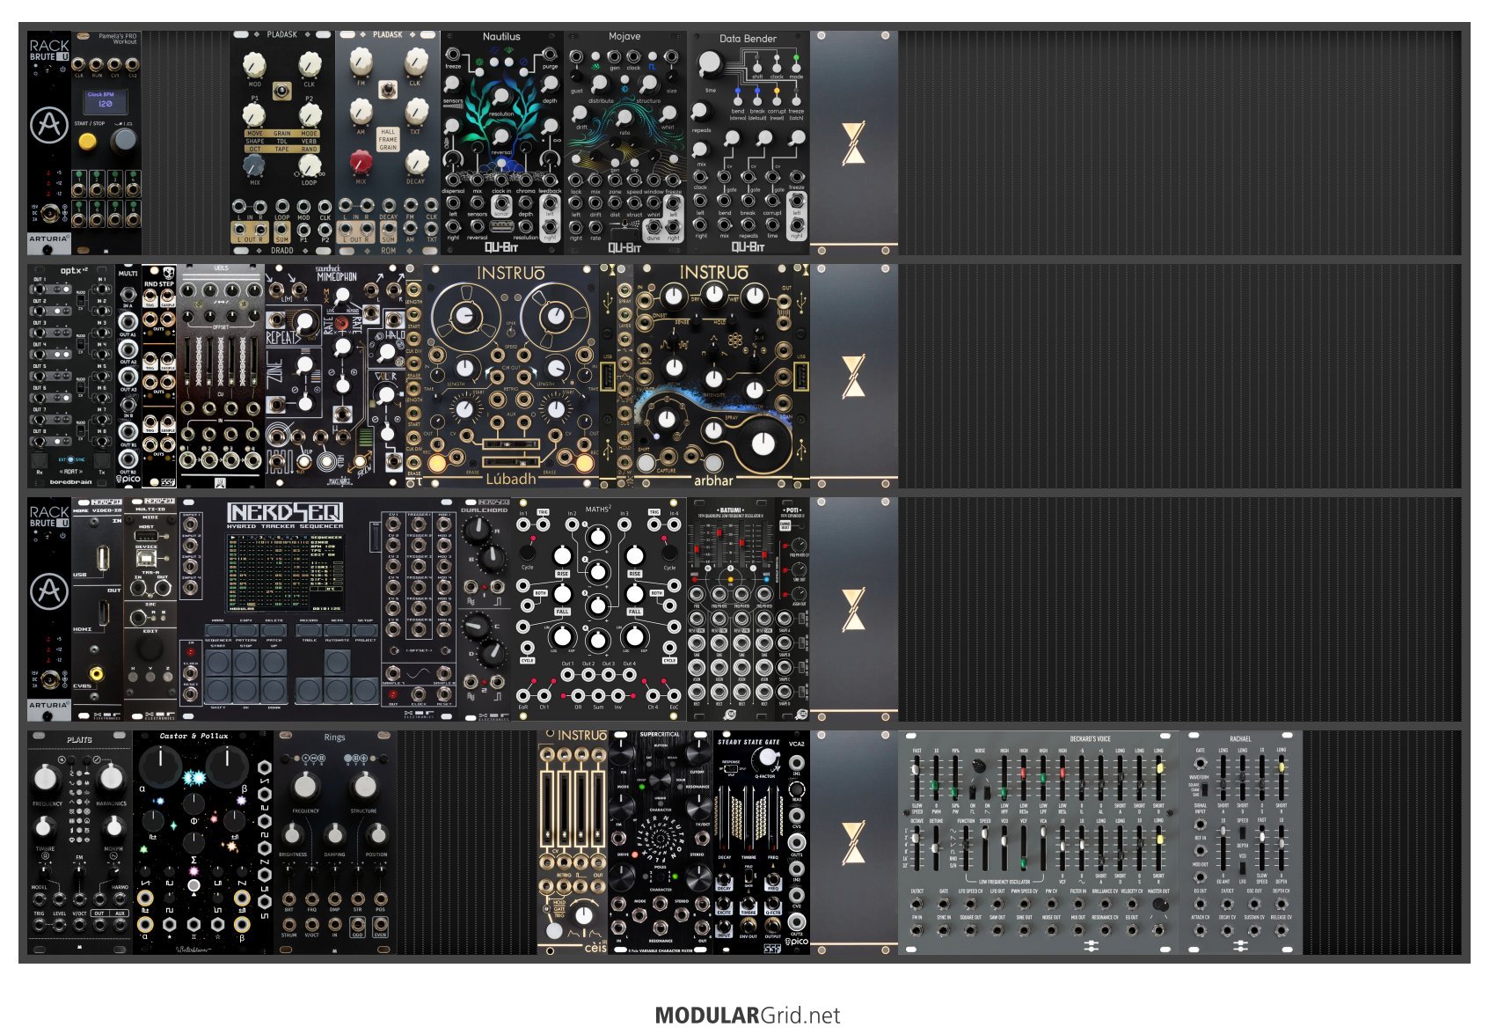The height and width of the screenshot is (1034, 1497).
Task: Select hourglass logo on blank panel beside arbhar
Action: tap(853, 377)
